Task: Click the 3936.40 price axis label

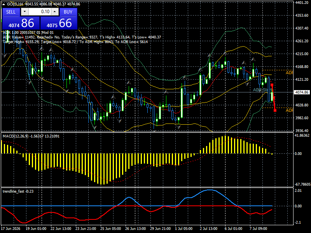Action: point(302,131)
